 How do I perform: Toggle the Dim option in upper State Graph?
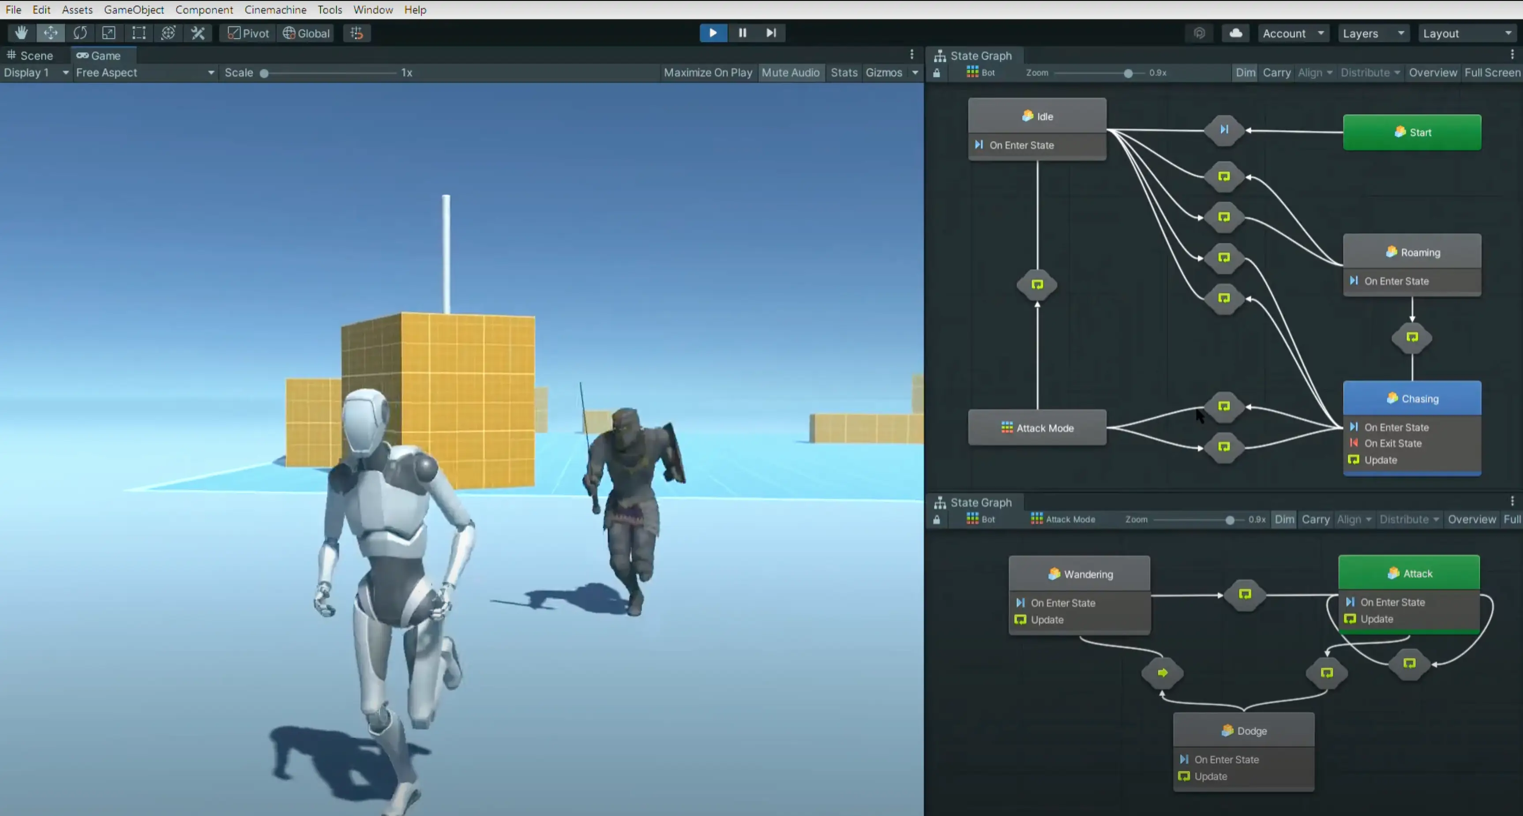(x=1245, y=73)
